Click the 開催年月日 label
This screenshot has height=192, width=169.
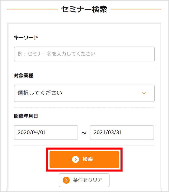click(x=26, y=116)
